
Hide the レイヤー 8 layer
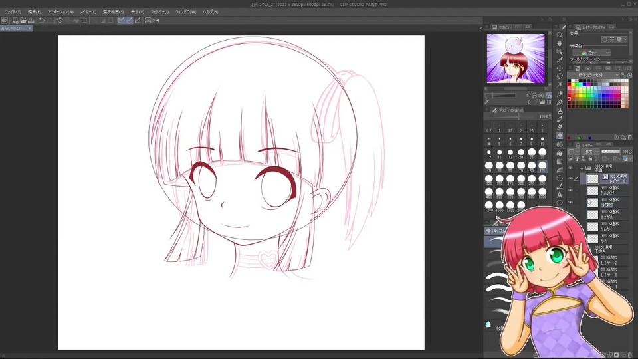coord(570,178)
